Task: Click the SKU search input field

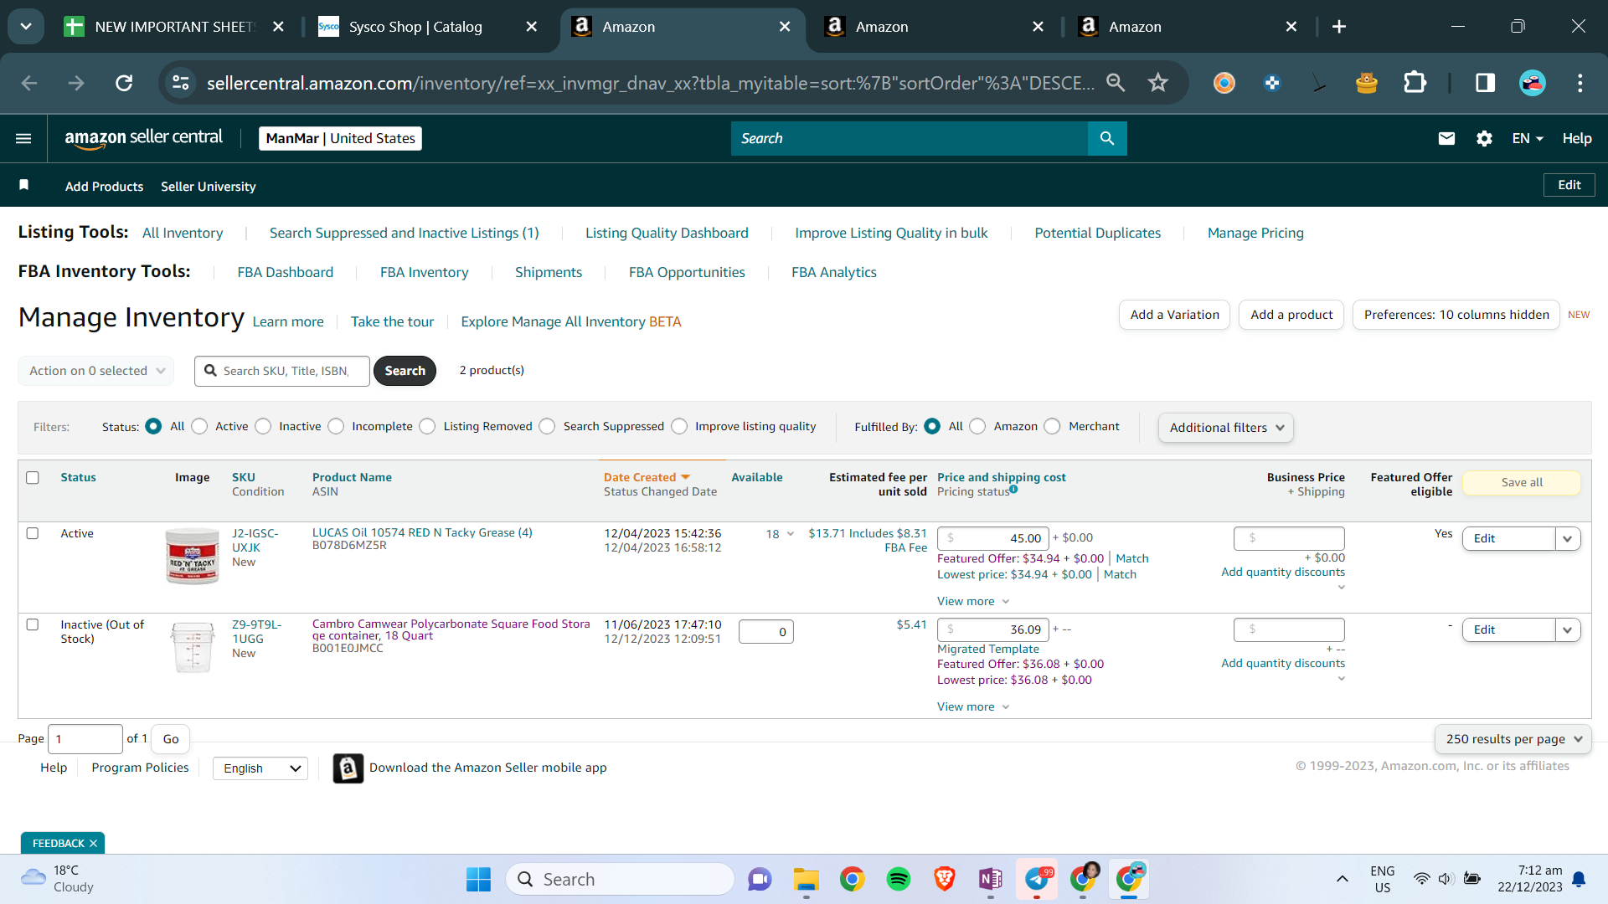Action: [282, 371]
